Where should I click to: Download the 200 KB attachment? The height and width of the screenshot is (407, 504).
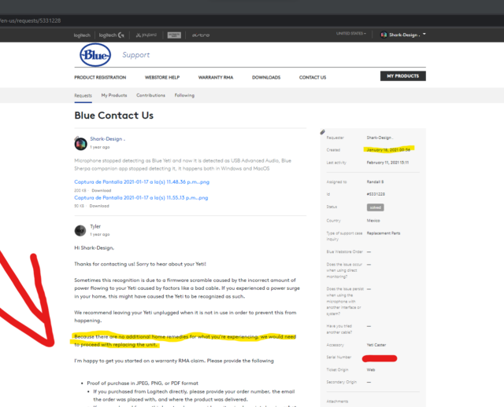pyautogui.click(x=102, y=190)
